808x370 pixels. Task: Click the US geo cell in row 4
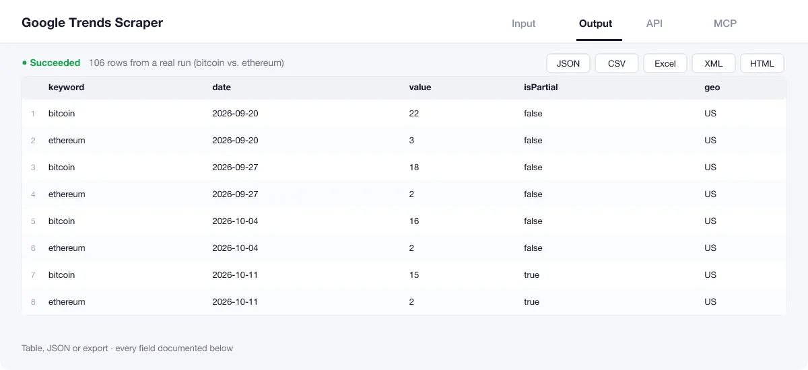(x=710, y=194)
